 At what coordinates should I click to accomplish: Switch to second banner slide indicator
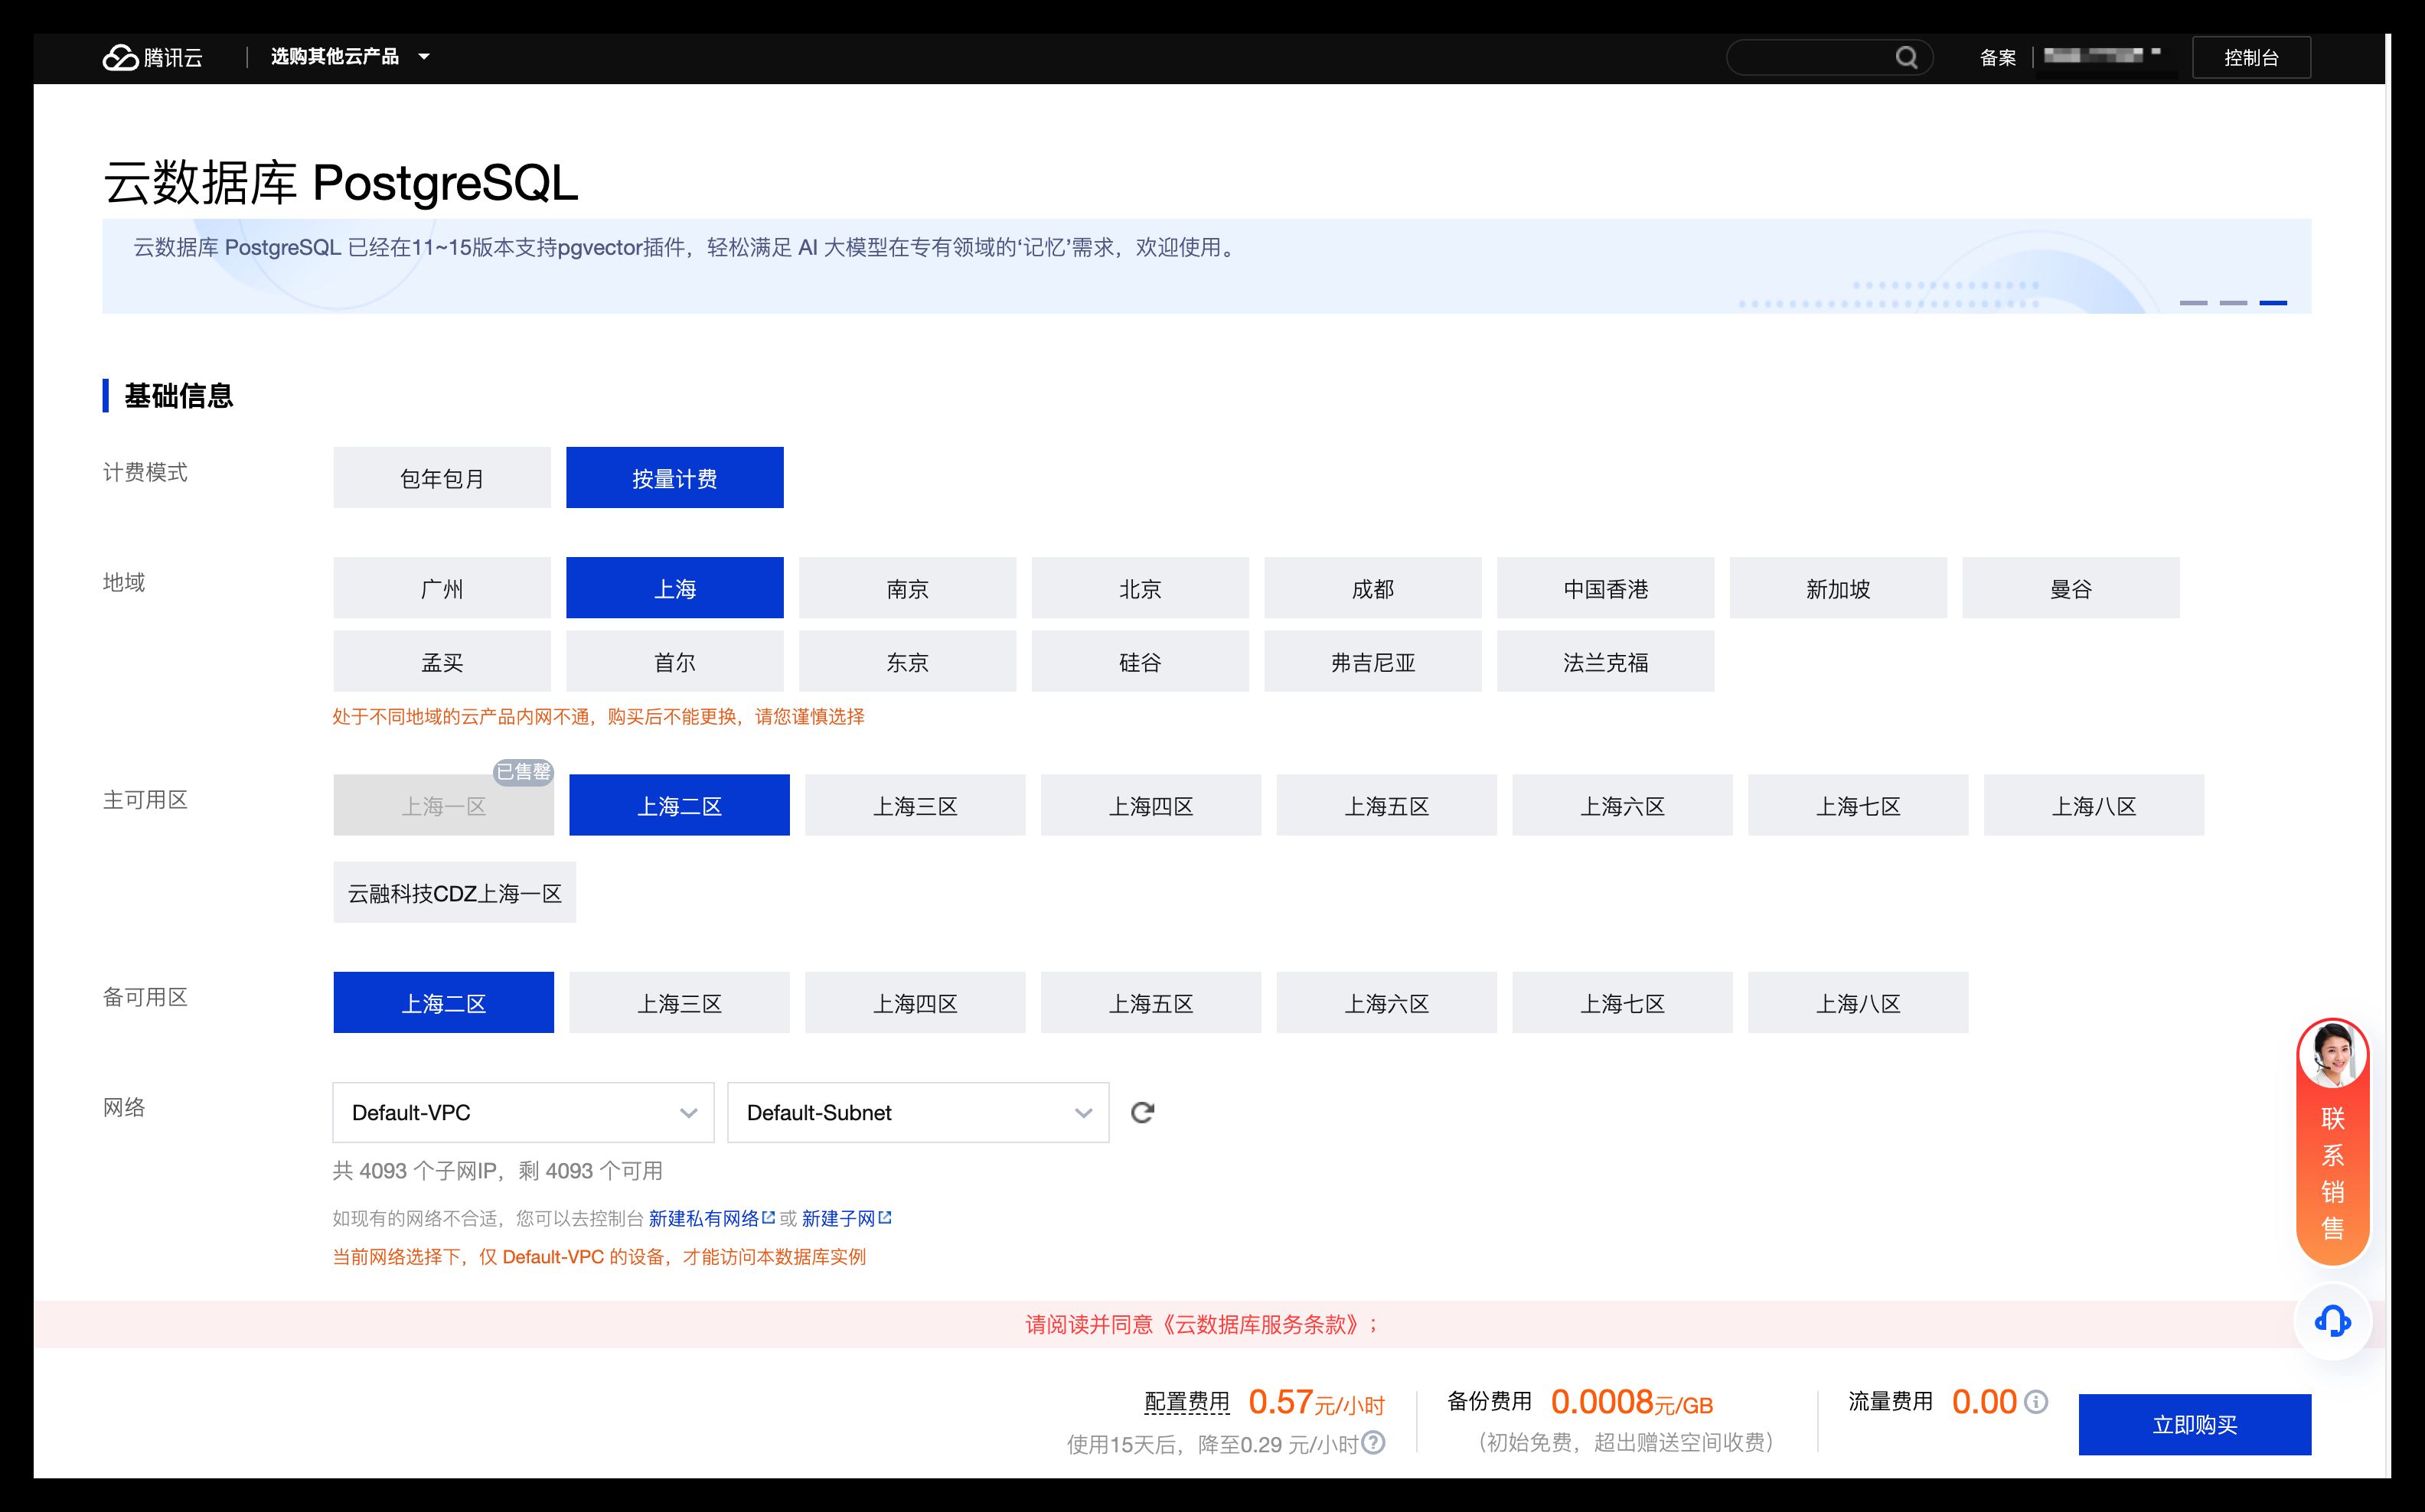pyautogui.click(x=2233, y=302)
